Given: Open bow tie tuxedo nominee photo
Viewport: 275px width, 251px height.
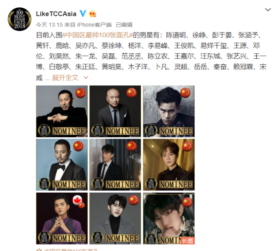Looking at the screenshot, I should (x=62, y=165).
